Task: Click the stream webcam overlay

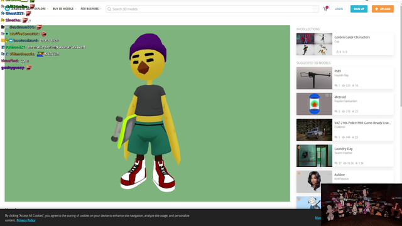Action: (361, 205)
